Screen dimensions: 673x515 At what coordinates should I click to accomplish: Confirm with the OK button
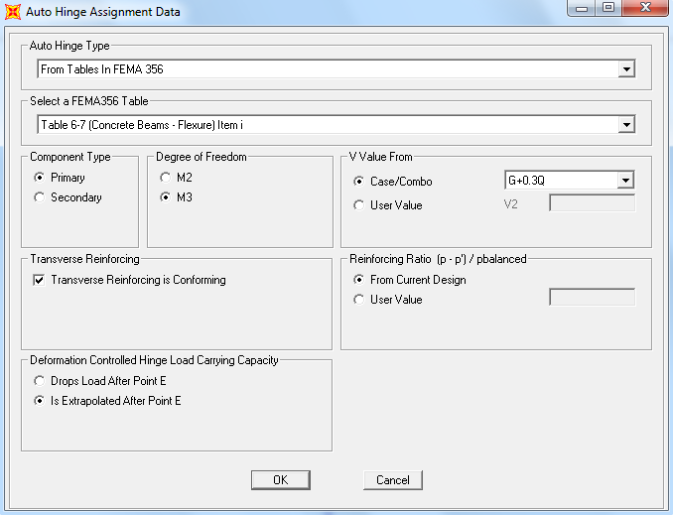point(281,480)
